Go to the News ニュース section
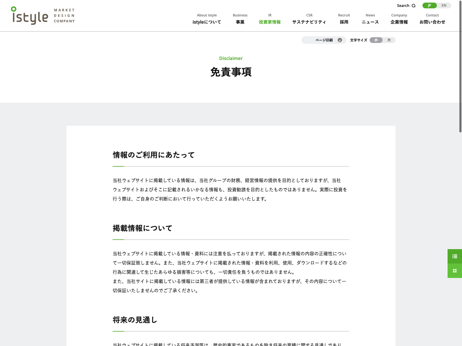The width and height of the screenshot is (462, 346). pyautogui.click(x=370, y=19)
